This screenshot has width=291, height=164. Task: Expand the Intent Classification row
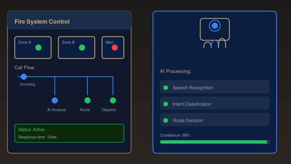point(215,104)
